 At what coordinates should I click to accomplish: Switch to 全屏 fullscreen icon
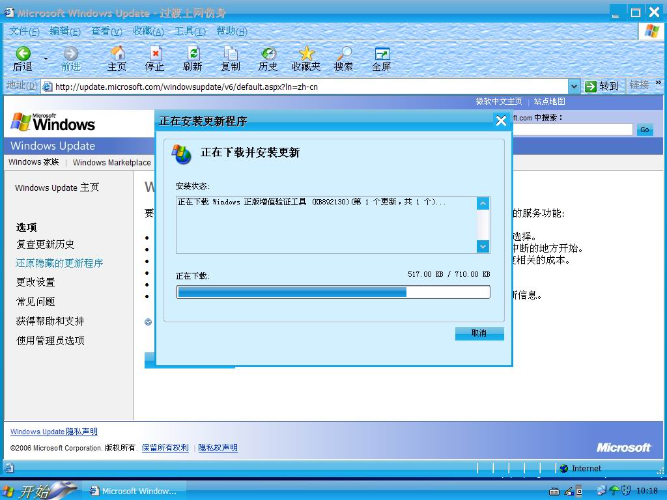382,53
